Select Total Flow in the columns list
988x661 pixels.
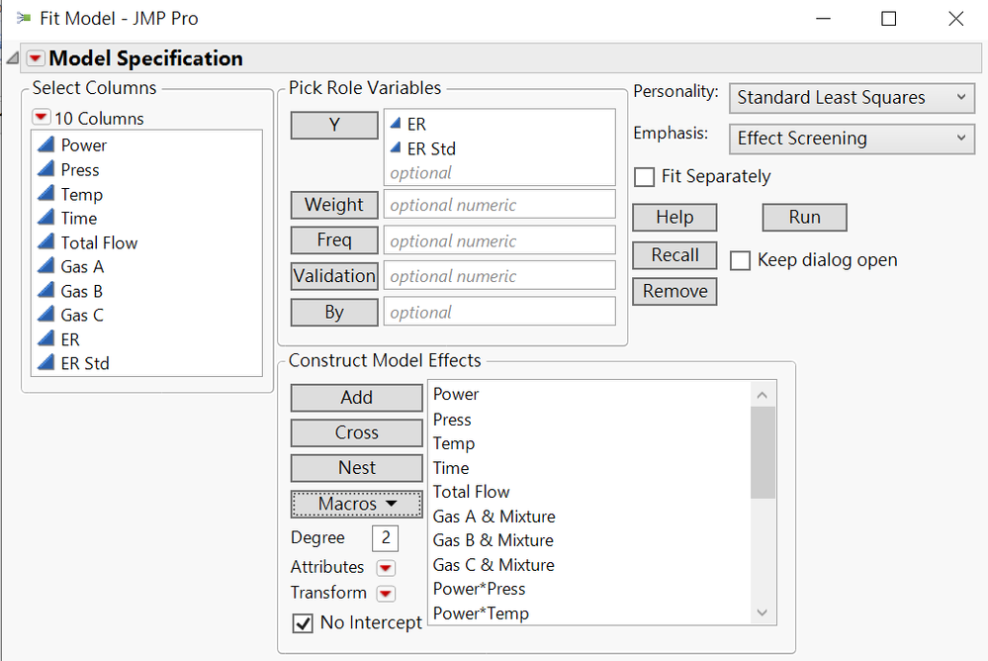99,242
